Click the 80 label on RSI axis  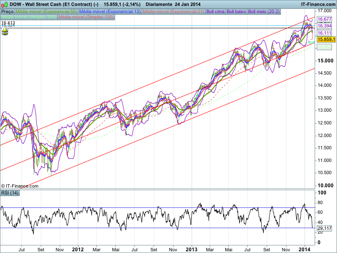pos(320,202)
